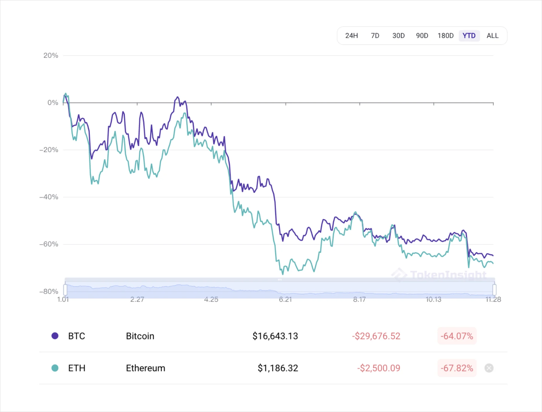Image resolution: width=542 pixels, height=412 pixels.
Task: Click the 2.27 date axis label
Action: (x=137, y=300)
